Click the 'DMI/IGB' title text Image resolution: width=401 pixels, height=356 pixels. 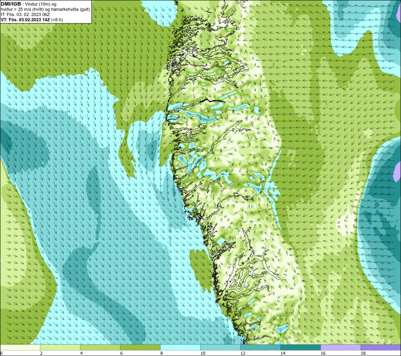(x=11, y=4)
